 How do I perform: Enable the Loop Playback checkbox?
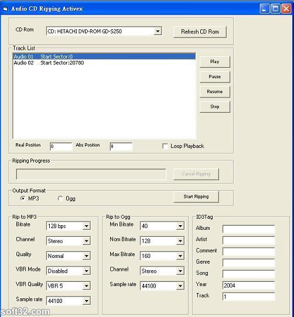[165, 146]
